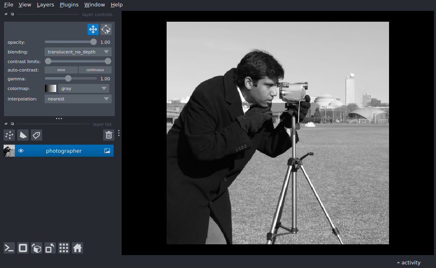Expand the activity panel

[x=408, y=262]
